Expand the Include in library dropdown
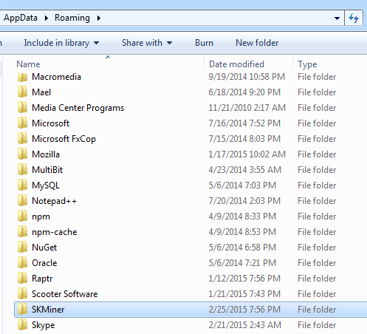Screen dimensions: 367x334 [x=61, y=43]
